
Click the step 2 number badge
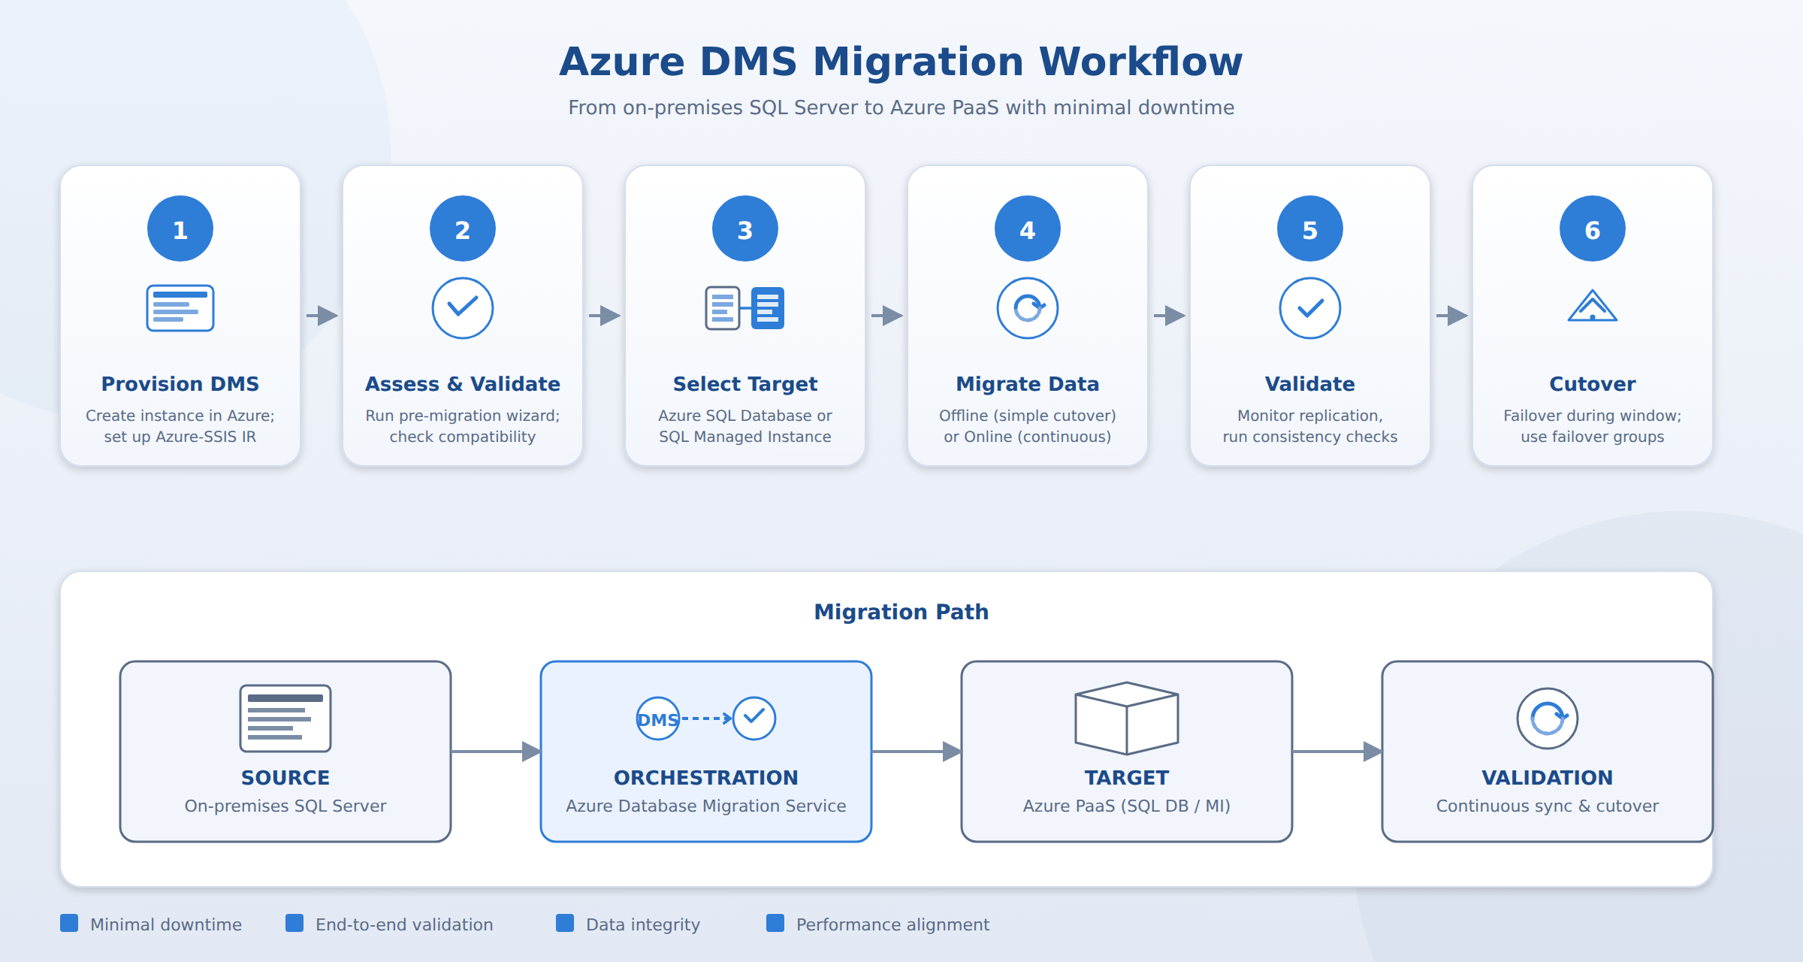463,228
